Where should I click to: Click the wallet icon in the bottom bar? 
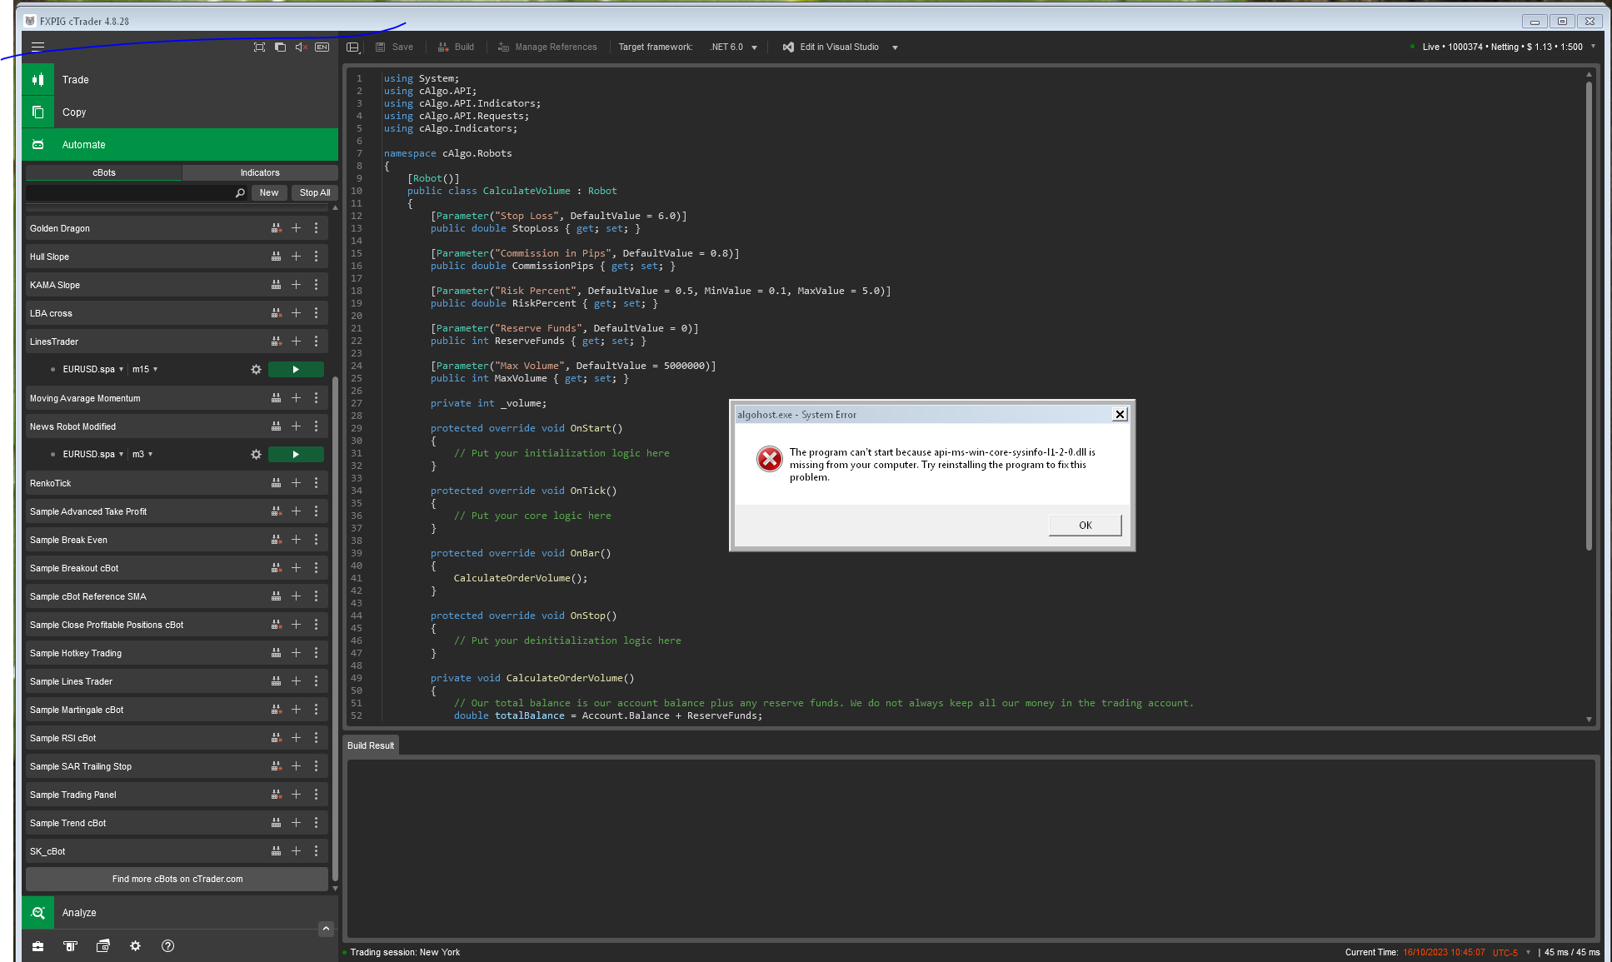[x=102, y=946]
